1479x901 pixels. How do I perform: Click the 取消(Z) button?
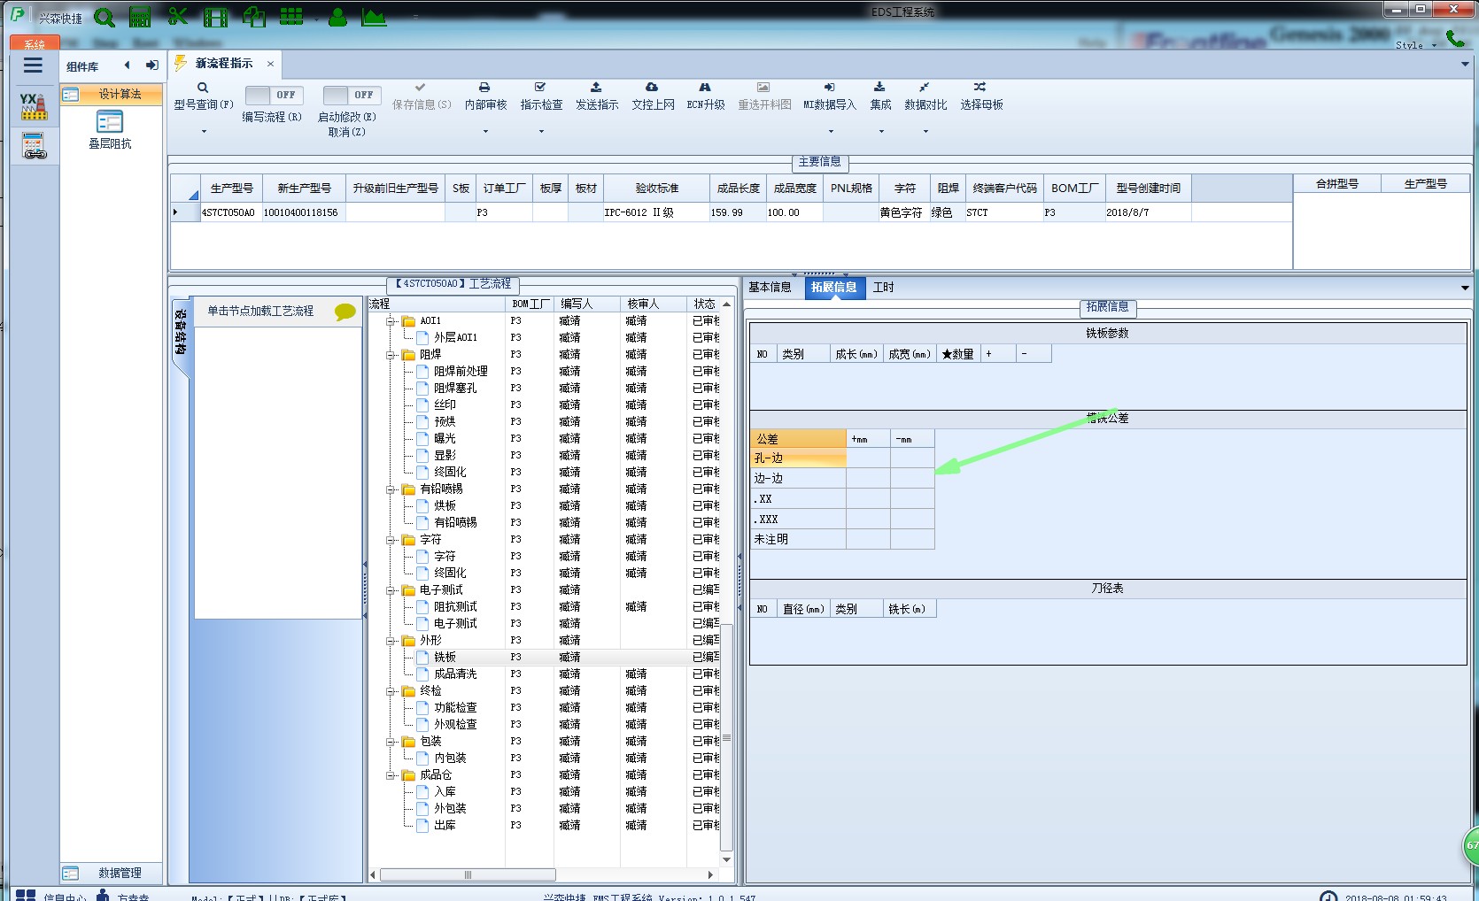coord(346,132)
